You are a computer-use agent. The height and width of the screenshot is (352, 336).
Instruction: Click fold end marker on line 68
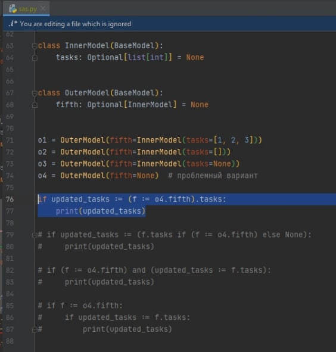(x=35, y=105)
